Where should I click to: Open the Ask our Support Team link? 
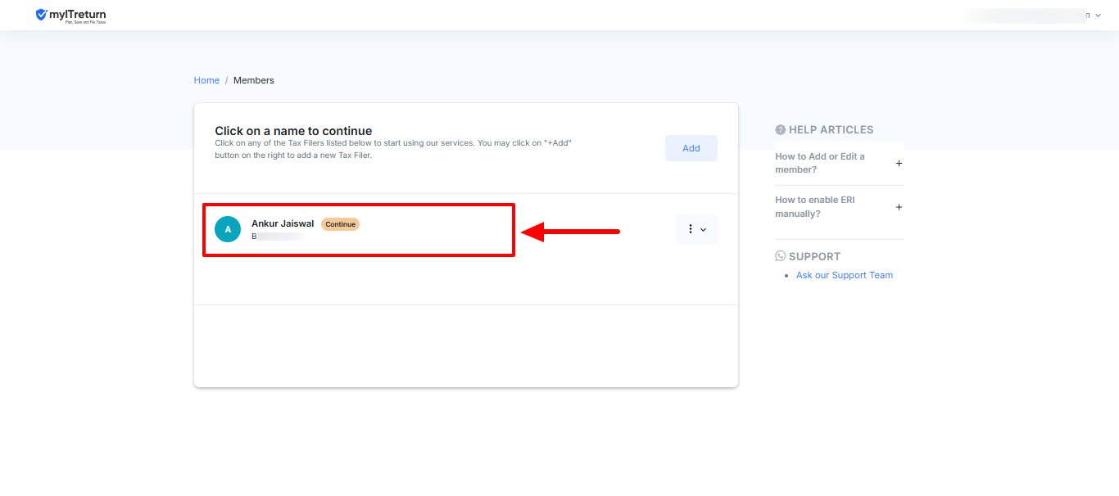845,275
